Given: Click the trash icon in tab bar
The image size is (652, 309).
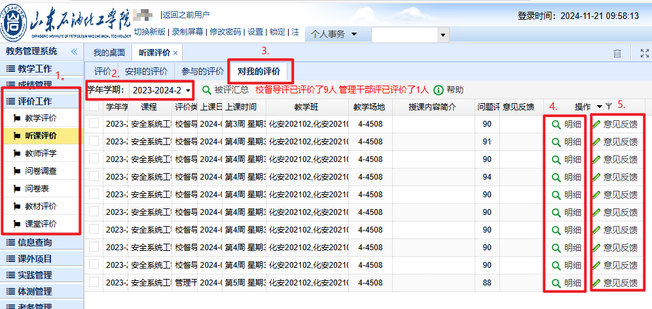Looking at the screenshot, I should [x=617, y=53].
